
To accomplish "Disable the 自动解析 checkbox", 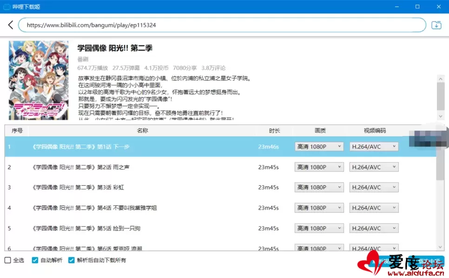I will [35, 260].
